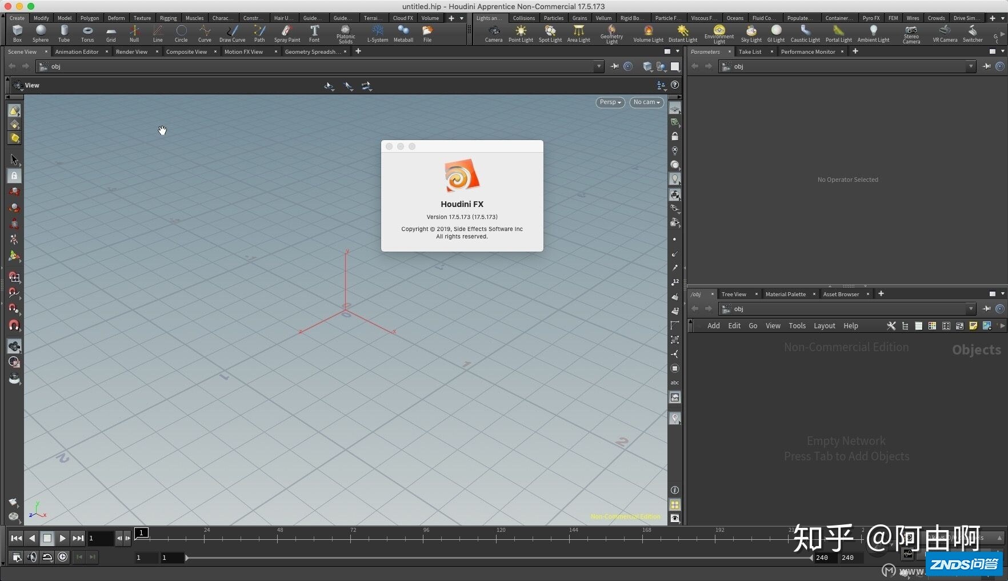Stop playback with the stop button
This screenshot has height=581, width=1008.
click(47, 538)
